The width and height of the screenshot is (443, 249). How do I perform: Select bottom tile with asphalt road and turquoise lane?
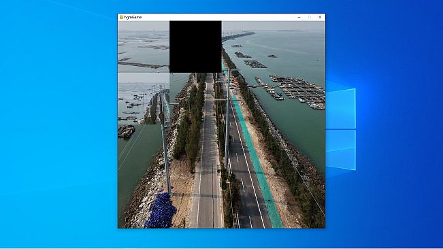tap(248, 202)
